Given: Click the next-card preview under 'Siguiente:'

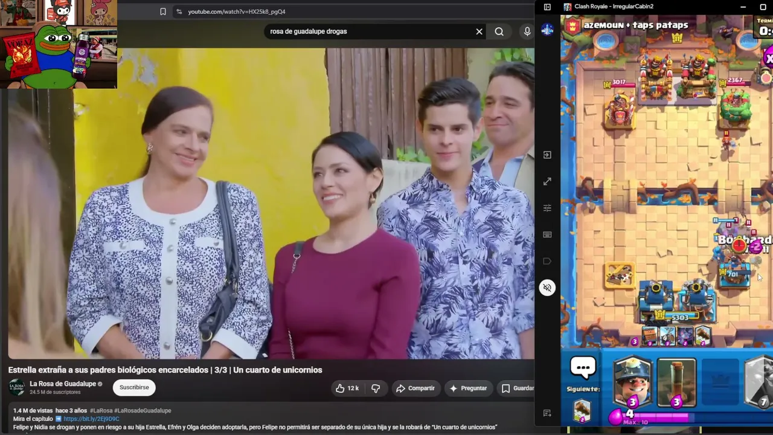Looking at the screenshot, I should click(x=582, y=411).
